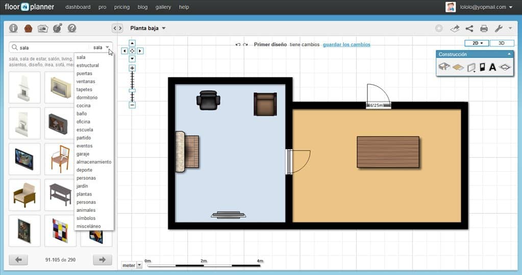Select the wooden chair thumbnail
This screenshot has height=275, width=522.
coord(60,159)
